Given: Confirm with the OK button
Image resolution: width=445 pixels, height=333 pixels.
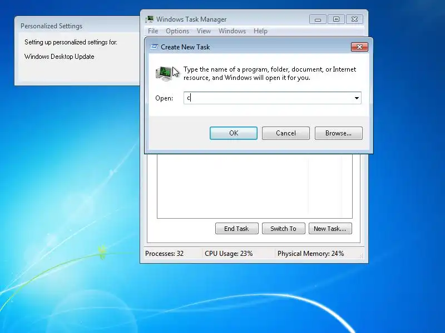Looking at the screenshot, I should click(234, 133).
